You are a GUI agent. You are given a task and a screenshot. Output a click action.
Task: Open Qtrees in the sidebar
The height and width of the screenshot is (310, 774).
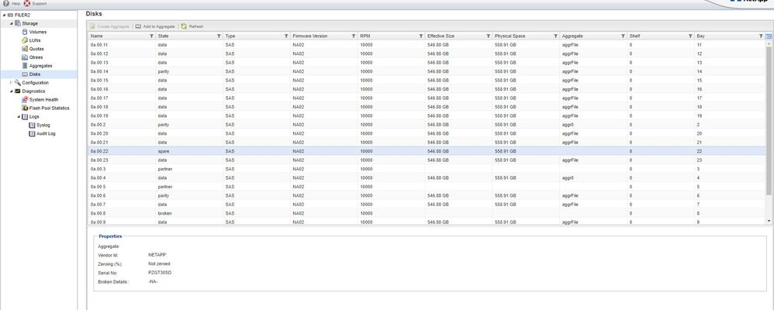coord(36,57)
